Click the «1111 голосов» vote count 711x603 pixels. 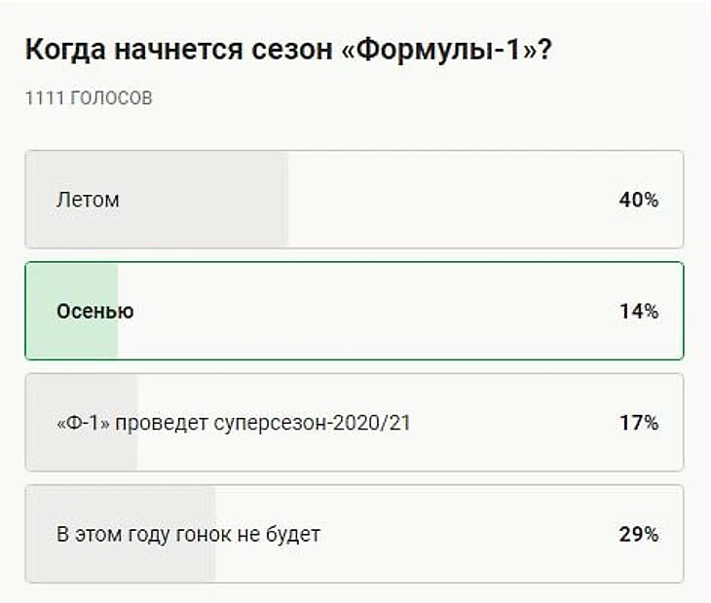pos(89,98)
